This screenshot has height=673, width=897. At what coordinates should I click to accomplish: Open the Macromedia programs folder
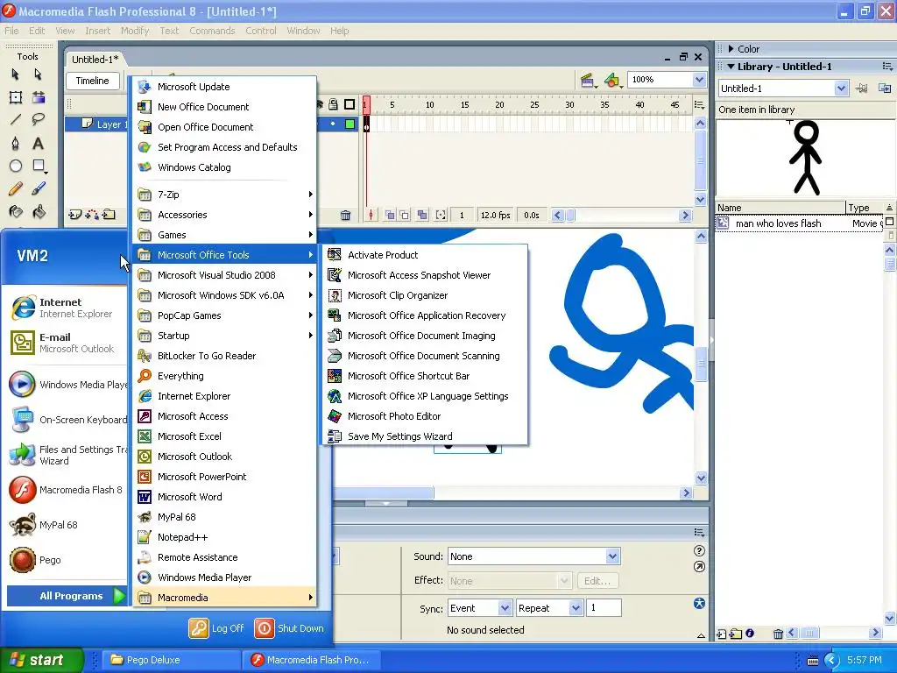tap(225, 598)
